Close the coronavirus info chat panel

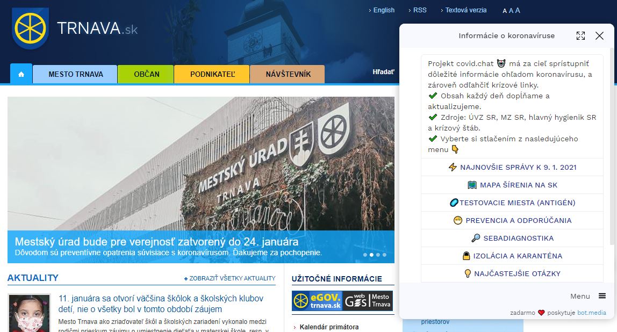click(x=599, y=35)
